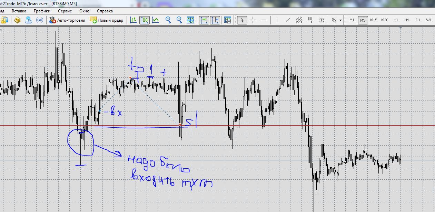
Task: Select the Fibonacci retracement tool
Action: [x=310, y=20]
